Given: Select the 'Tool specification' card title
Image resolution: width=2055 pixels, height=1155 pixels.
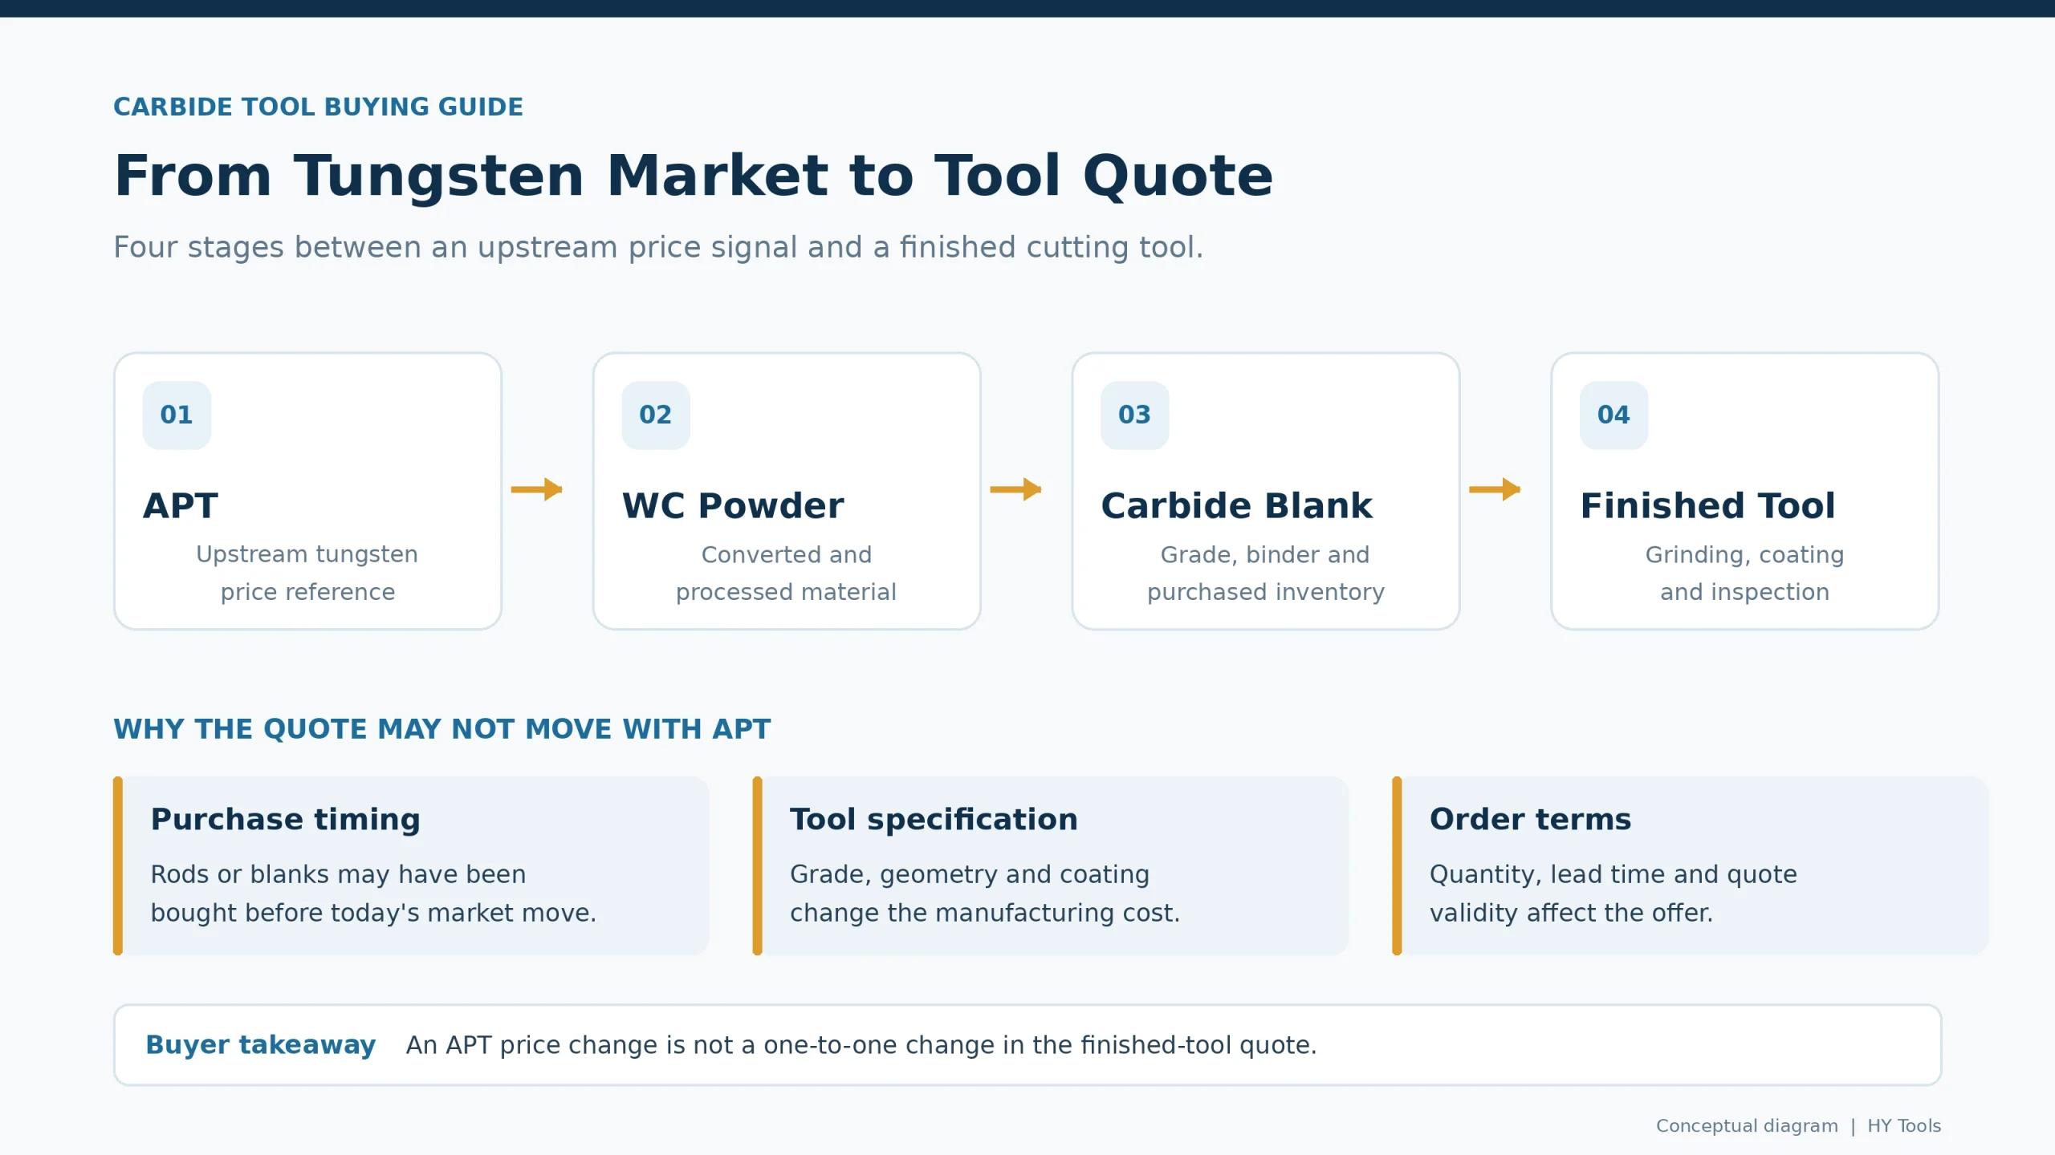Looking at the screenshot, I should click(x=934, y=820).
